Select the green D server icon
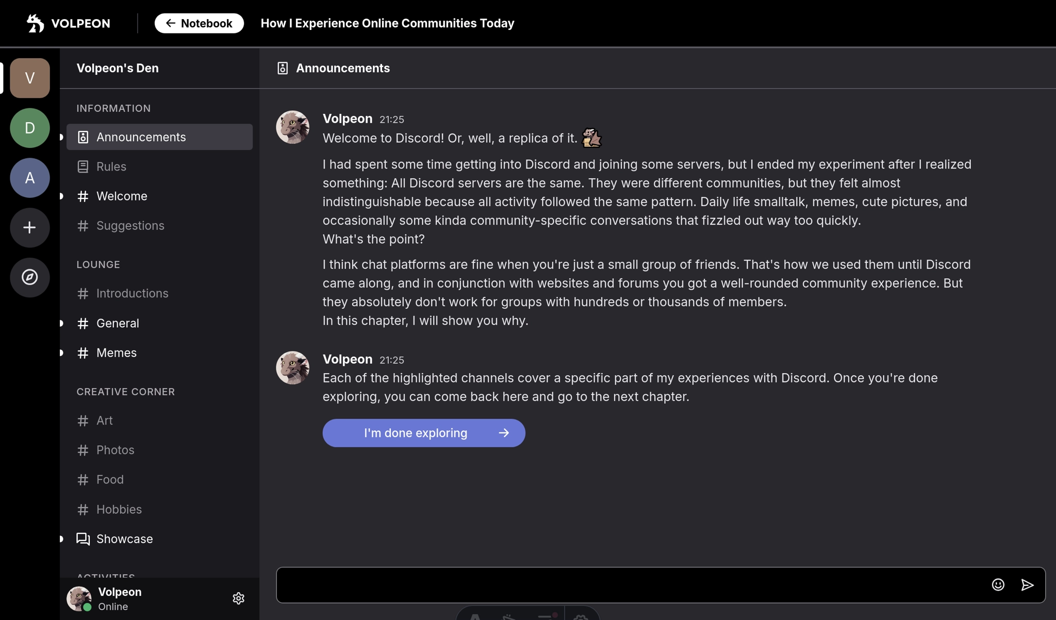This screenshot has height=620, width=1056. [30, 128]
